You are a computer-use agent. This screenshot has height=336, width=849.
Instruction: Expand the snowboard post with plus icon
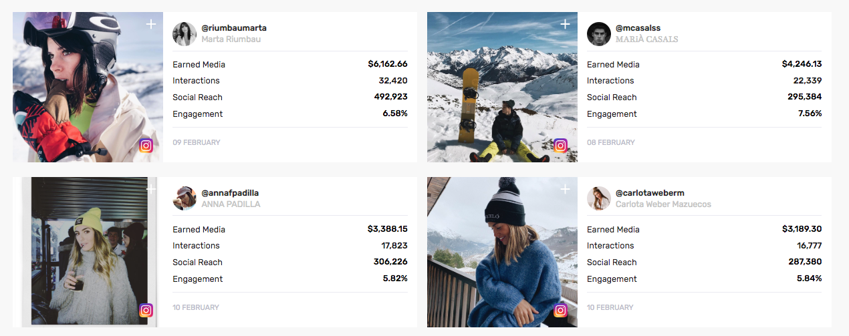[x=565, y=24]
